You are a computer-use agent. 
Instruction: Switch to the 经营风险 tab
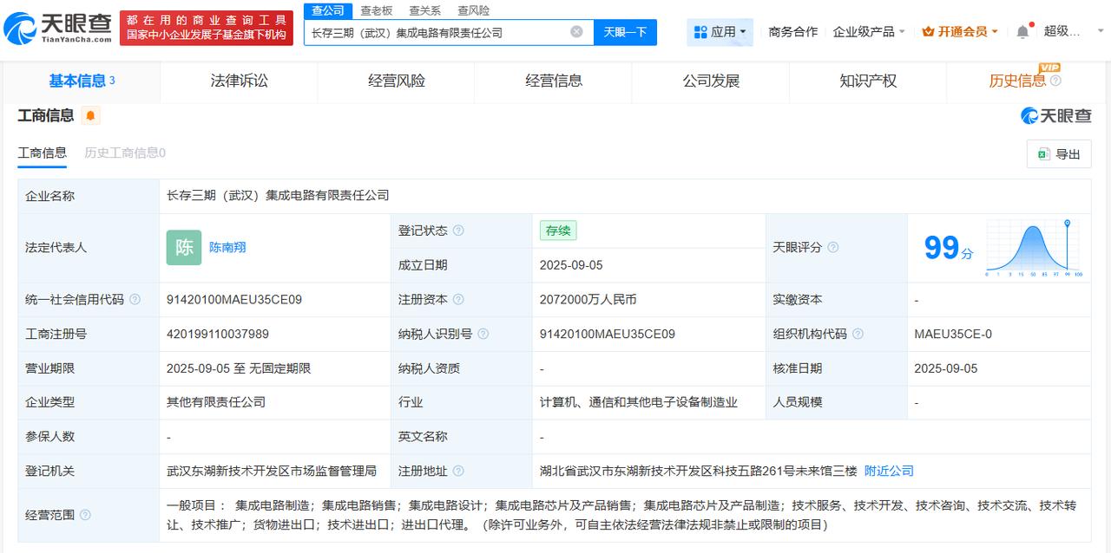[x=397, y=81]
